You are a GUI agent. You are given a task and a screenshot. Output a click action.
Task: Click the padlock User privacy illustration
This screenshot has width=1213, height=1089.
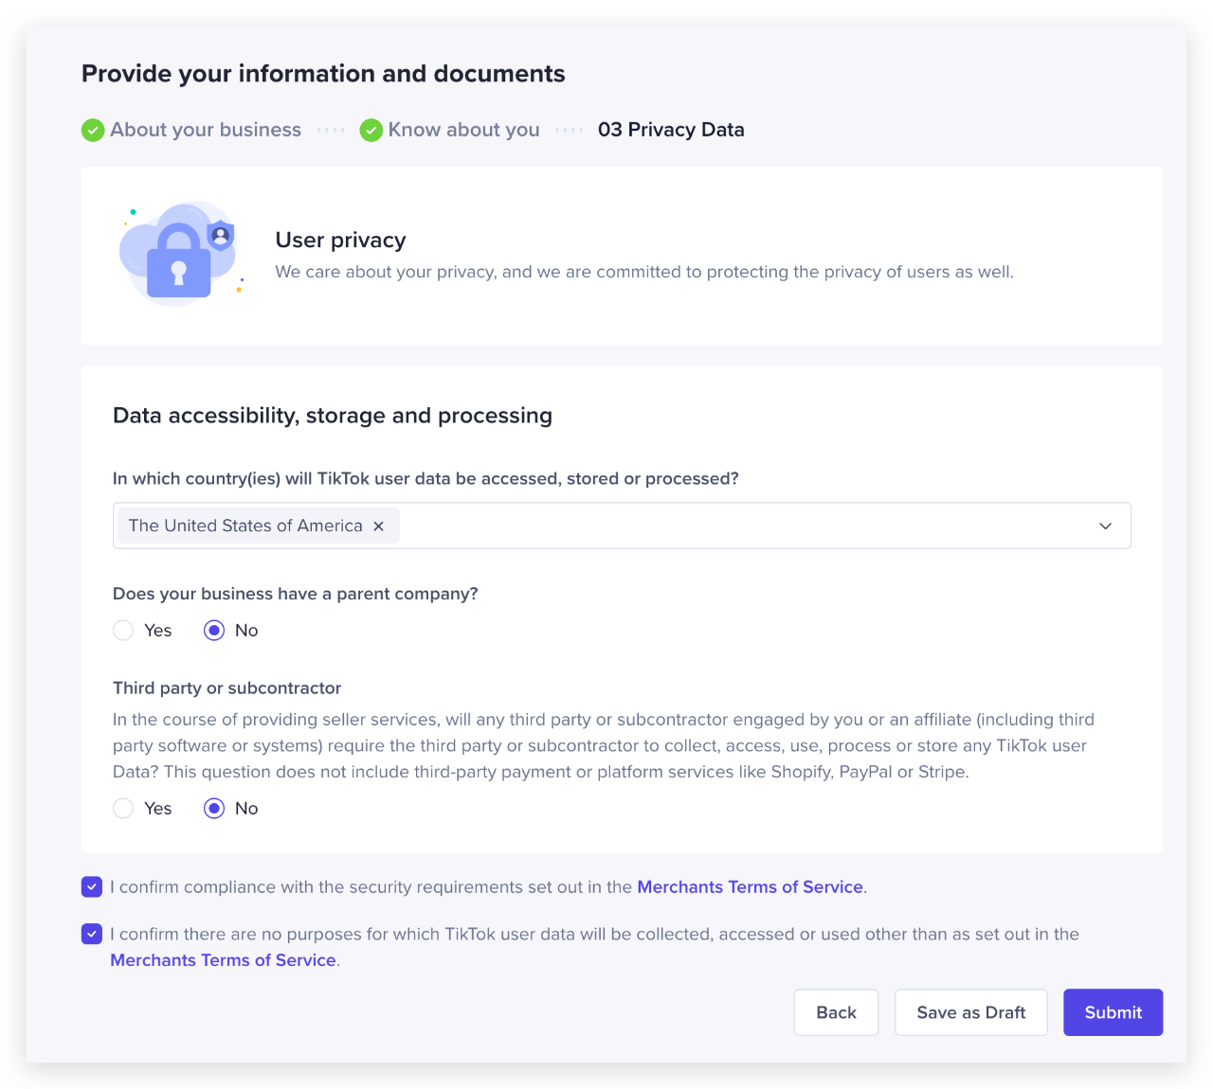(179, 254)
